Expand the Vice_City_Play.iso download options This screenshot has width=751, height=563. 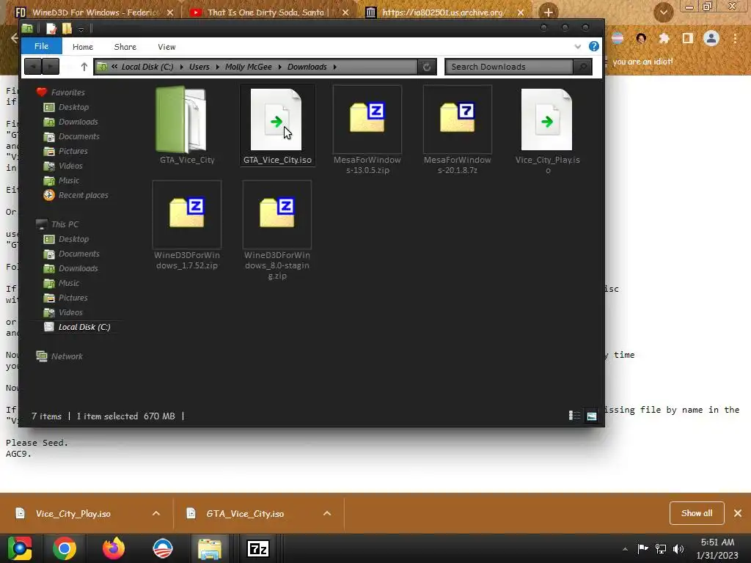click(156, 513)
